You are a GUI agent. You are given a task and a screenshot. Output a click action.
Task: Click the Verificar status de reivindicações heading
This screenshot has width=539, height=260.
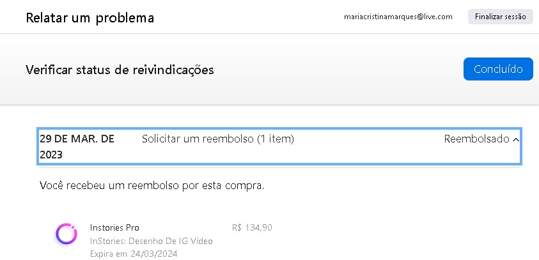120,70
